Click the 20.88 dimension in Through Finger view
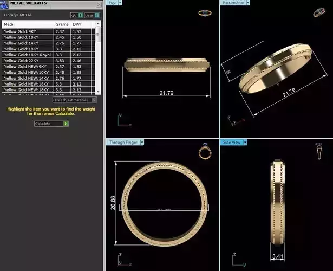Viewport: 333px width, 271px height. click(113, 203)
